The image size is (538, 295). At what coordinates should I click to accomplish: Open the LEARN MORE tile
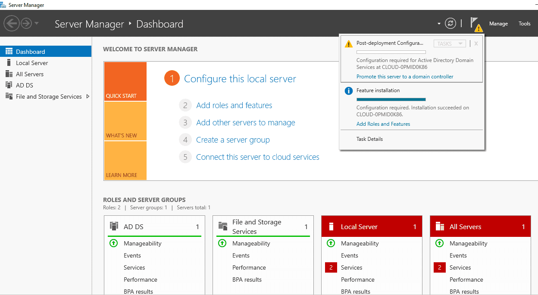125,161
